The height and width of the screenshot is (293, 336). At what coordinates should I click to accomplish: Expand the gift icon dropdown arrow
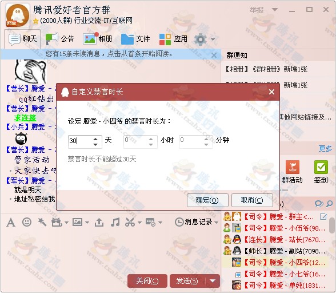pyautogui.click(x=66, y=223)
